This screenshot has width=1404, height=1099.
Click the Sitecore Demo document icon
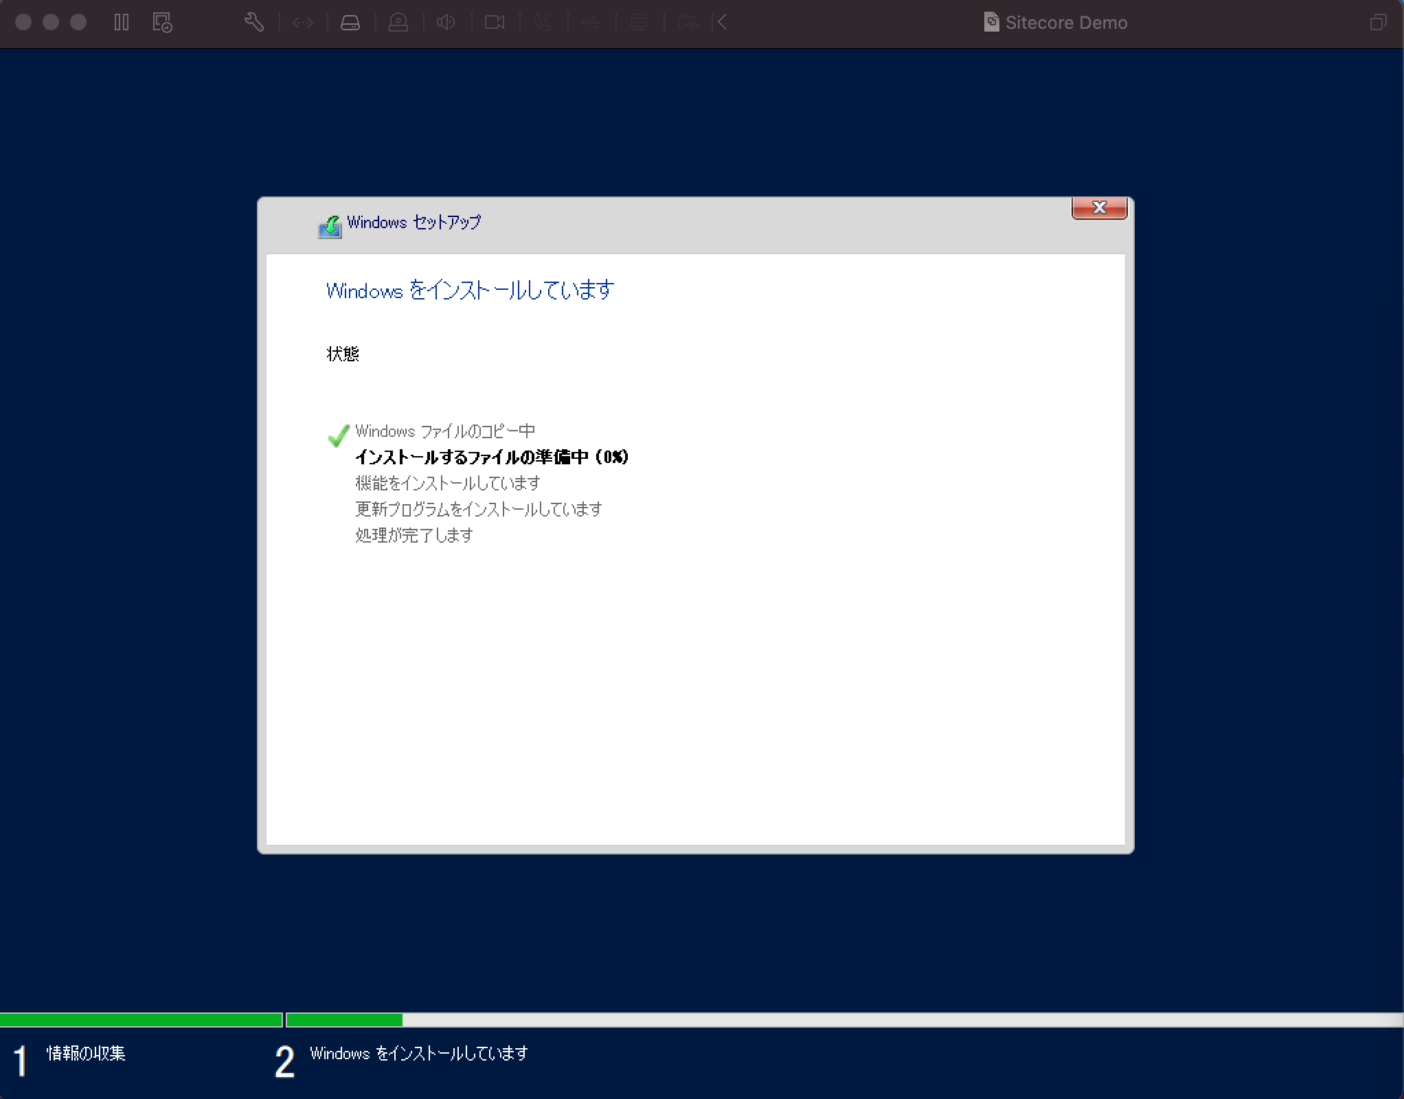(x=991, y=23)
